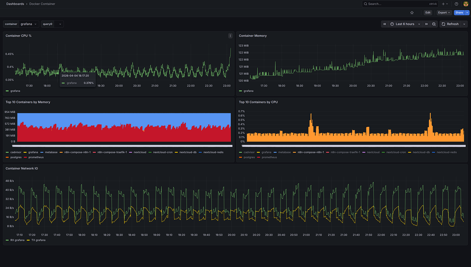Open the Last 6 hours time picker
Screen dimensions: 471x267
pyautogui.click(x=406, y=24)
